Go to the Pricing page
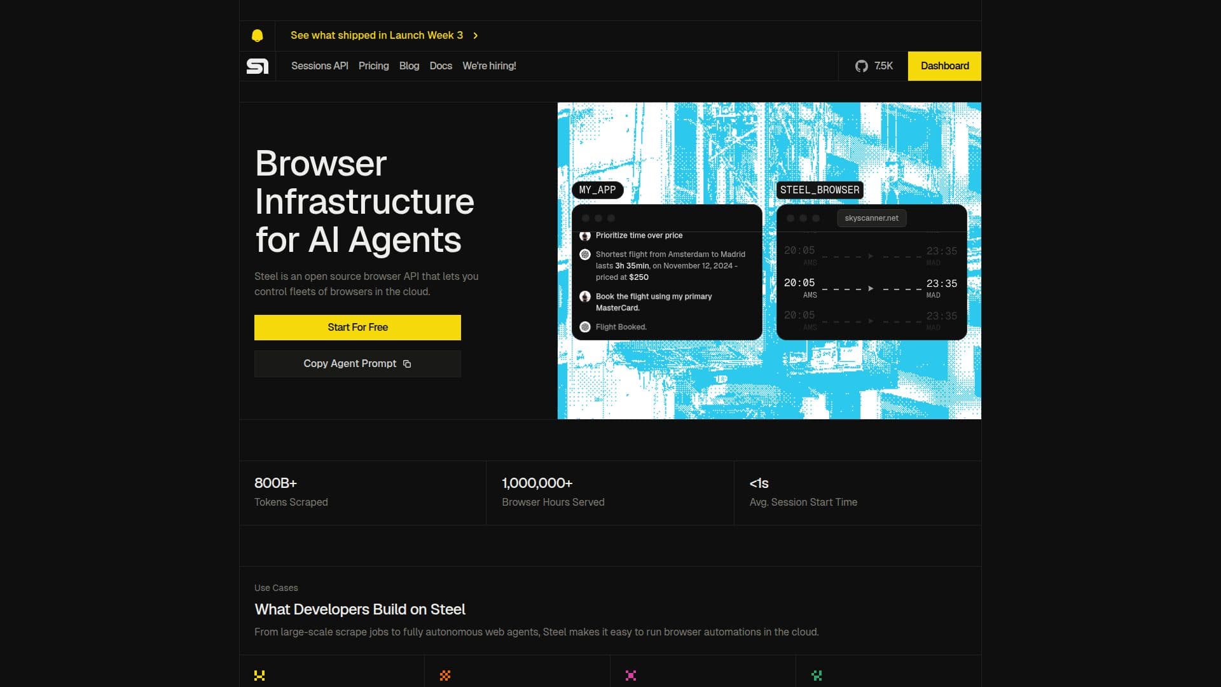Screen dimensions: 1221x687 [x=373, y=66]
